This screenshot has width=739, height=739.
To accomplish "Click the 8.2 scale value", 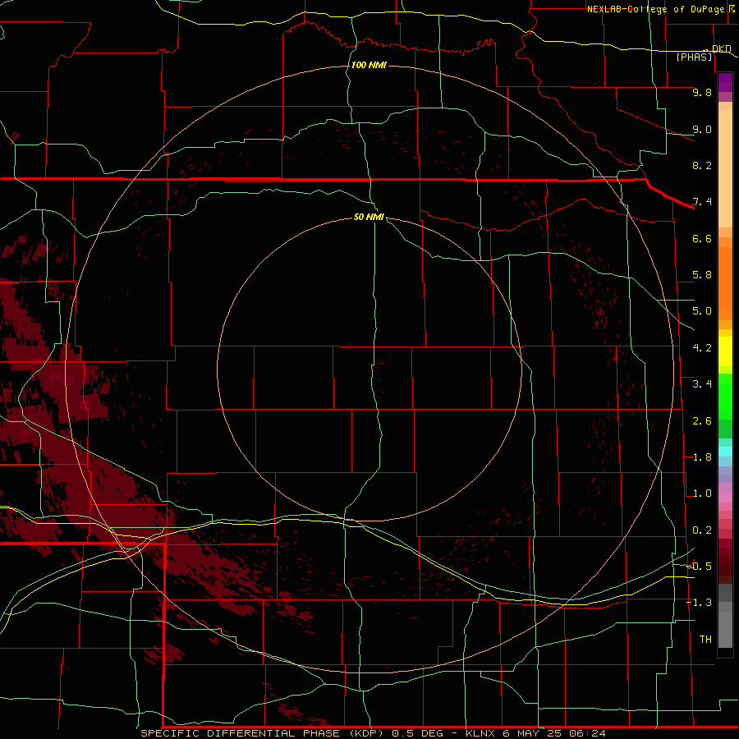I will (702, 165).
